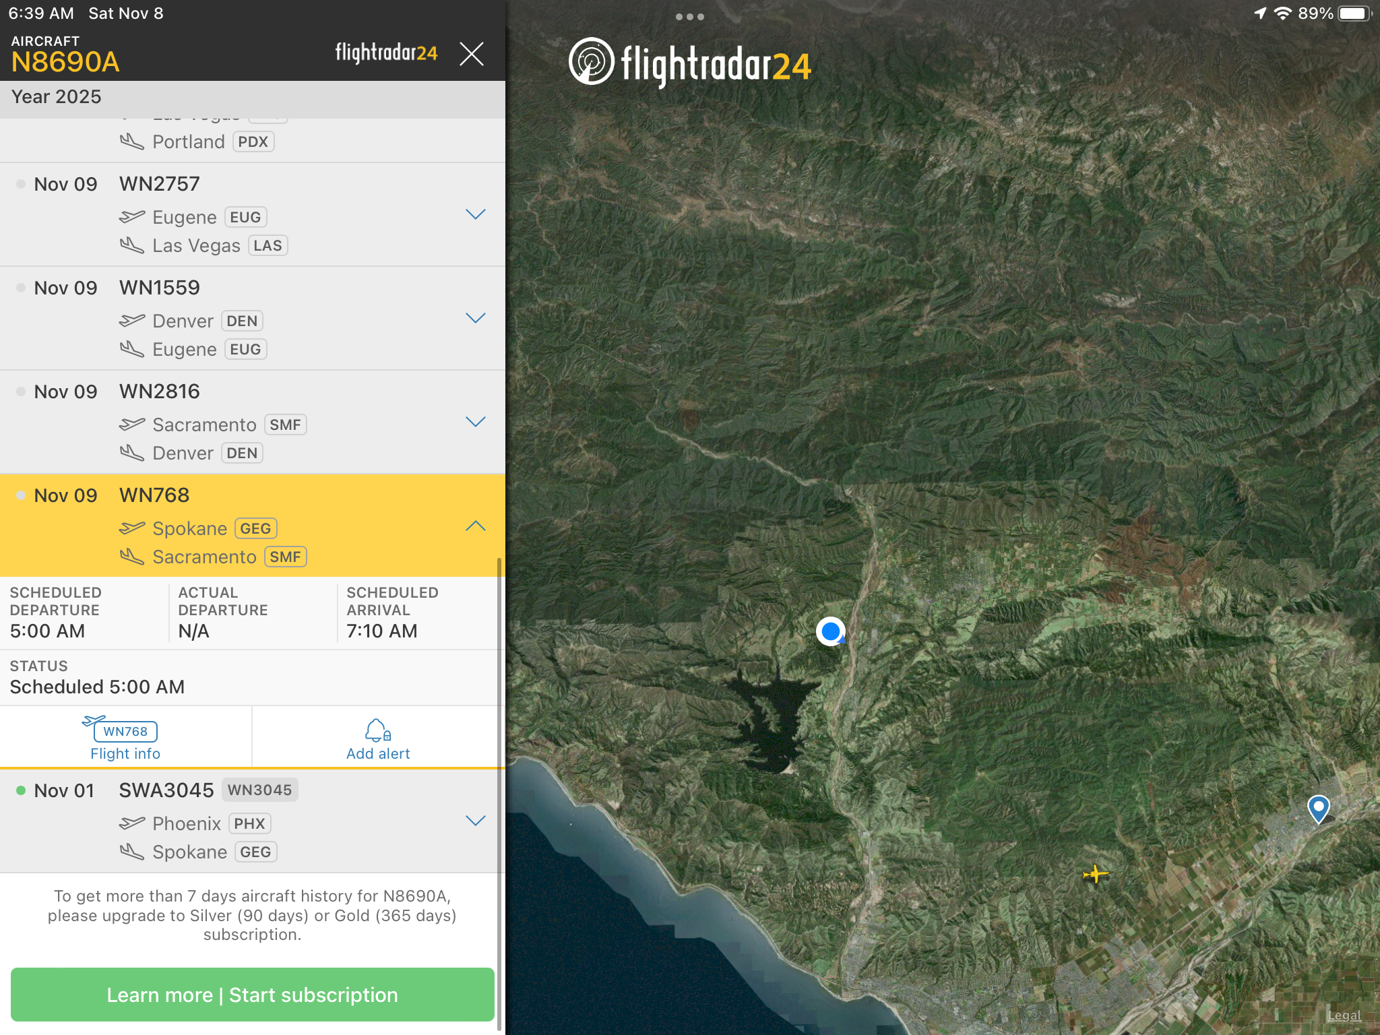Tap the three-dot multitasking indicator
The height and width of the screenshot is (1035, 1380).
pos(690,17)
